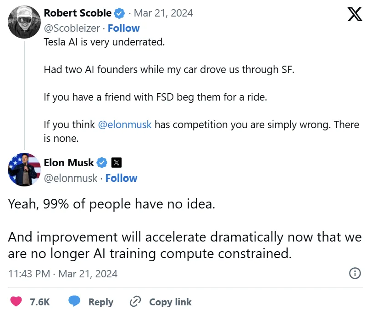Open Robert Scoble's profile picture
Image resolution: width=372 pixels, height=315 pixels.
[x=24, y=22]
